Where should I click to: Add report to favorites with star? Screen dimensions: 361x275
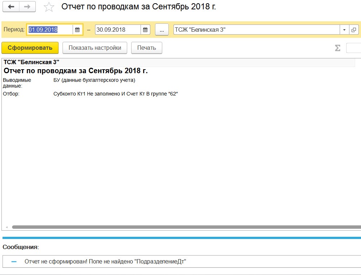coord(49,7)
